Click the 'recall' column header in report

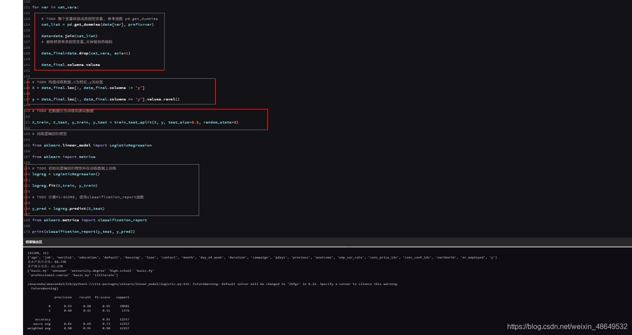(x=85, y=297)
